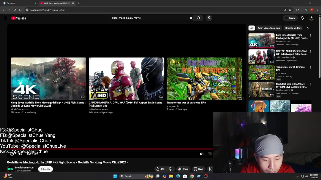The width and height of the screenshot is (321, 180).
Task: Open Kong Saves Godzilla sidebar thumbnail
Action: [262, 40]
